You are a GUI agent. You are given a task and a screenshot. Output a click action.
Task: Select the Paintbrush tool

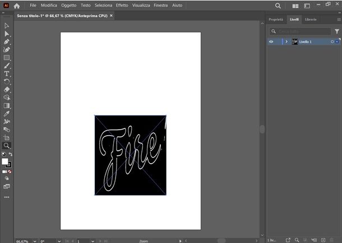point(7,66)
